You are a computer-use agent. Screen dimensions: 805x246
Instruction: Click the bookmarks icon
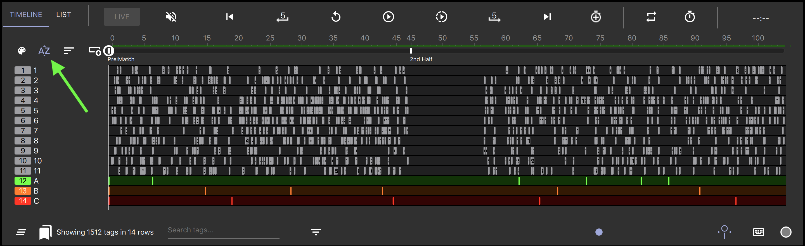45,232
